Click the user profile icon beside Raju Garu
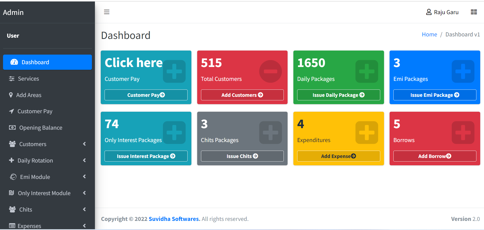484x230 pixels. click(x=429, y=12)
